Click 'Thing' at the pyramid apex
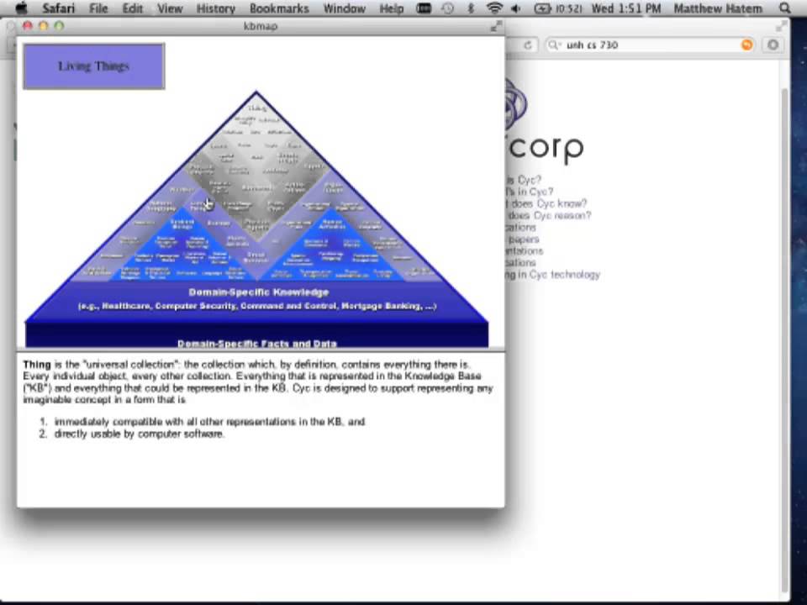 point(257,108)
